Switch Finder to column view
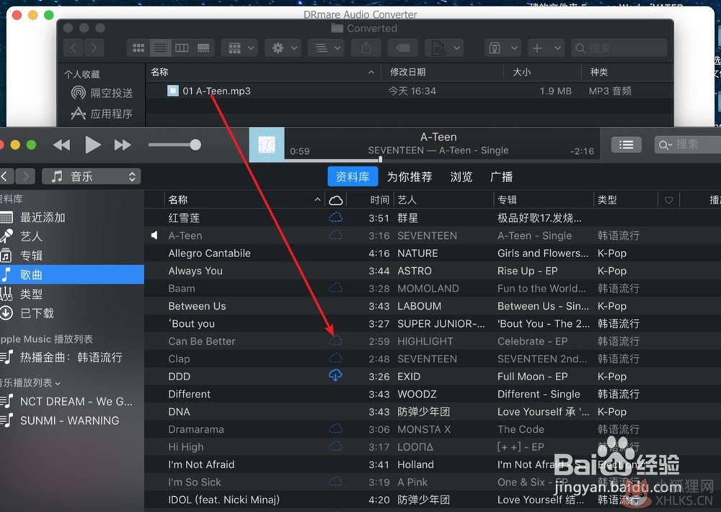 point(182,48)
